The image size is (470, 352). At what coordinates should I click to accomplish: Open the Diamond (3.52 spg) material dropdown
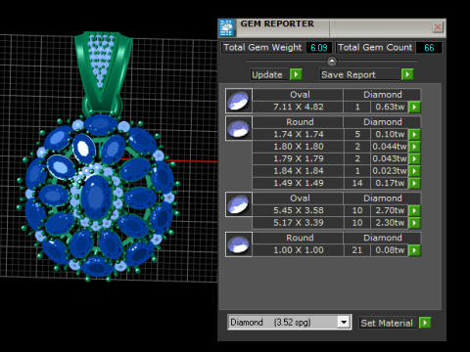coord(344,323)
